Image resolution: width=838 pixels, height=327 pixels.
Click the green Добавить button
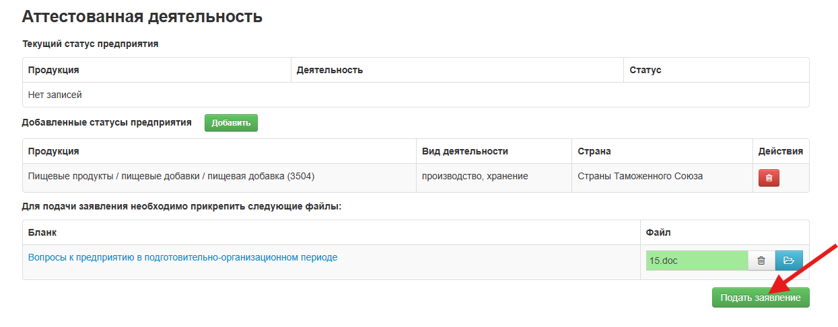click(231, 123)
